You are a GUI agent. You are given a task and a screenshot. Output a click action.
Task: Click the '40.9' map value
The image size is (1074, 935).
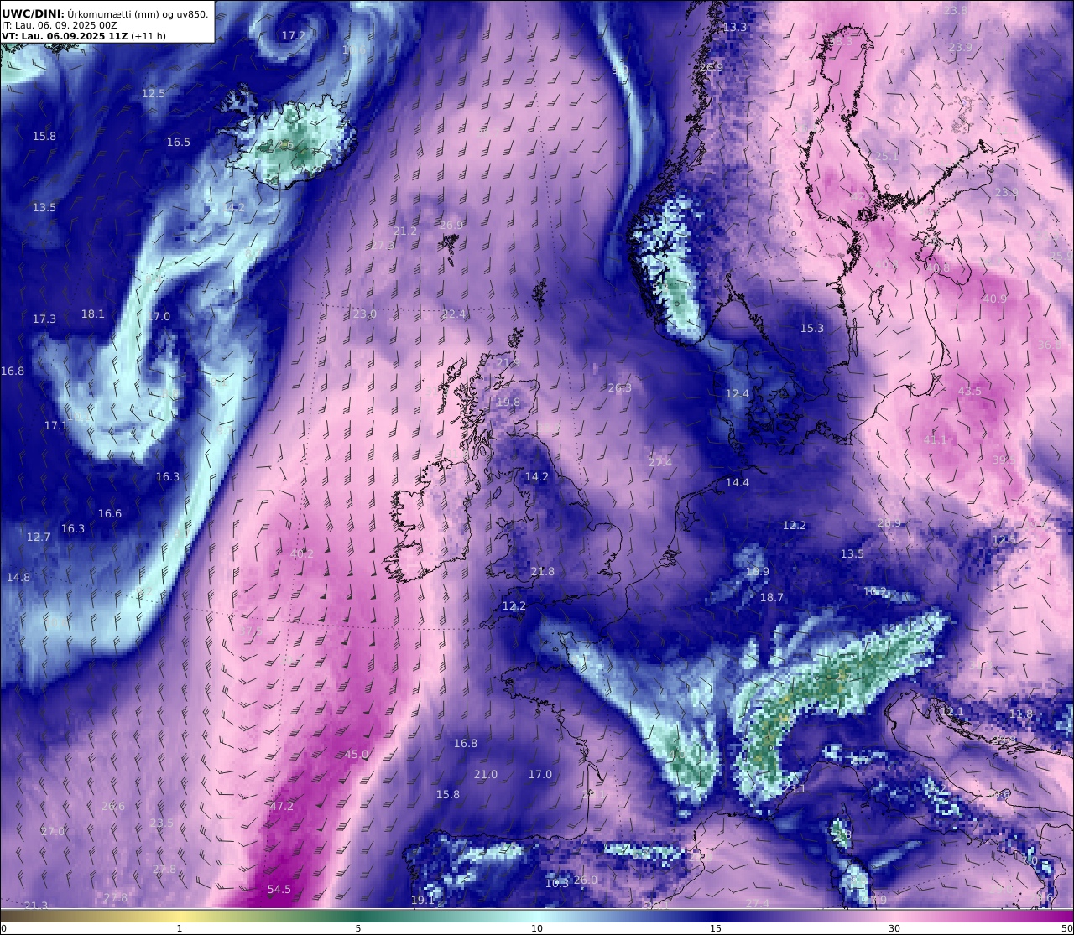(995, 299)
